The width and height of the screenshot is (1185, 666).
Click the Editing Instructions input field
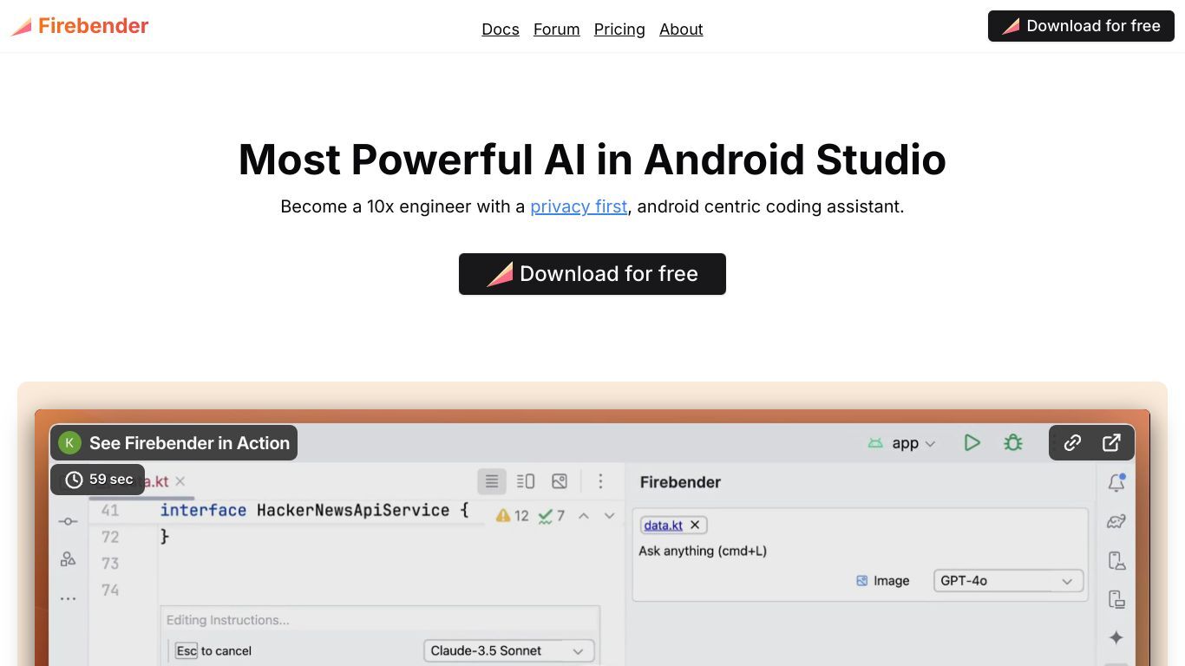[x=380, y=620]
